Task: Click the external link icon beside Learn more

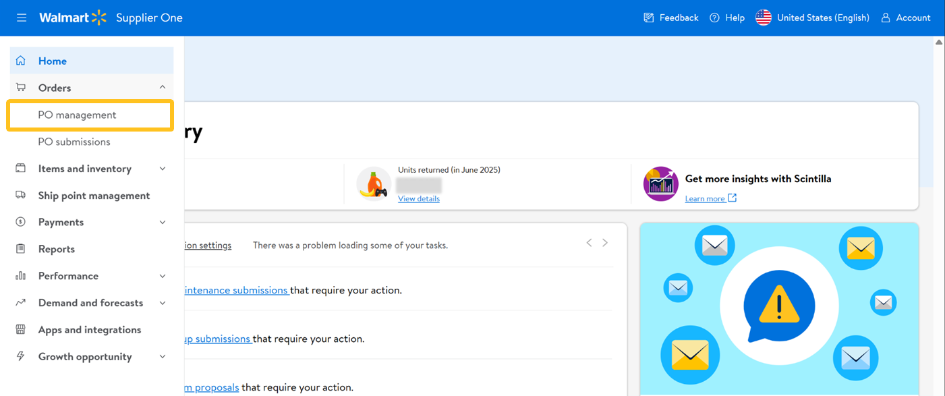Action: [733, 198]
